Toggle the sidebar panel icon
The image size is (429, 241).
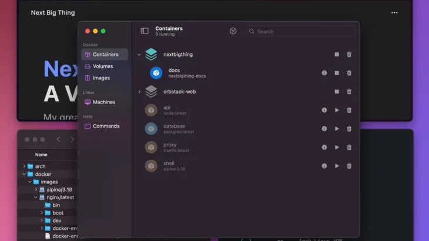tap(145, 31)
